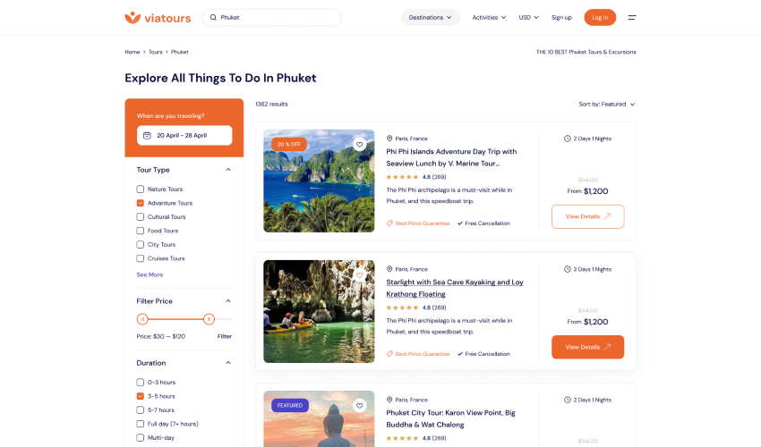Image resolution: width=761 pixels, height=447 pixels.
Task: Open the Sort by Featured dropdown
Action: pos(607,104)
